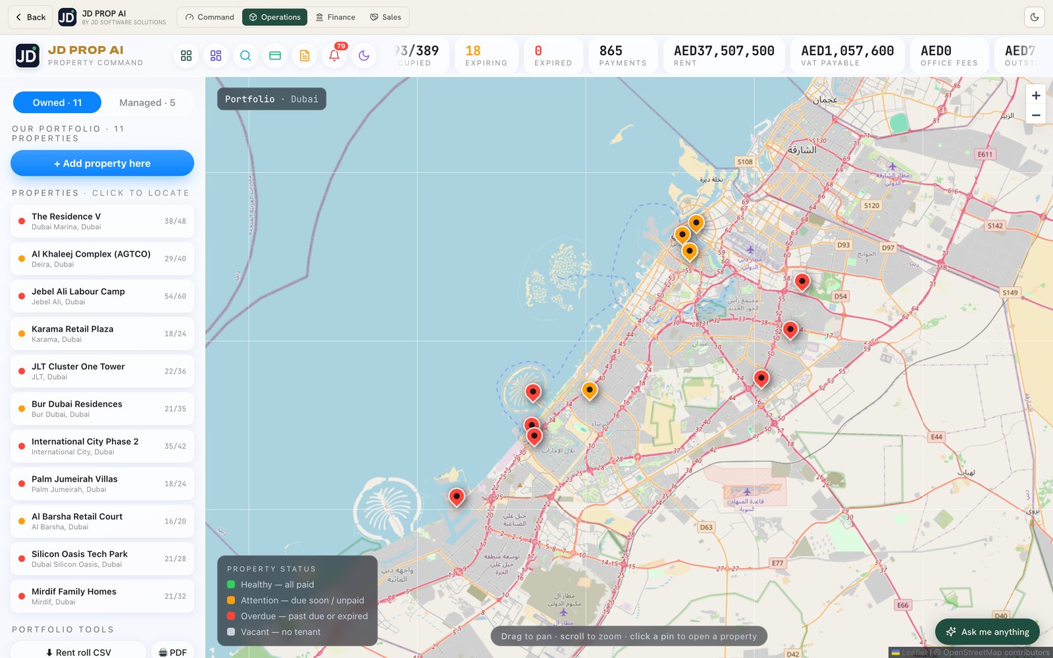Screen dimensions: 1053x658
Task: Open Ask me anything assistant
Action: pos(988,632)
